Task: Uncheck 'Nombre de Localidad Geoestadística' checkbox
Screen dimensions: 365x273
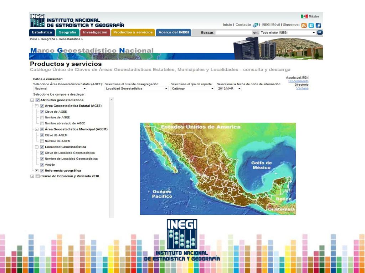Action: [42, 159]
